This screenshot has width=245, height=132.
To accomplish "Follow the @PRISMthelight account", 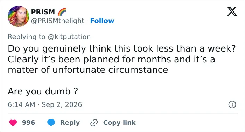I will coord(102,21).
